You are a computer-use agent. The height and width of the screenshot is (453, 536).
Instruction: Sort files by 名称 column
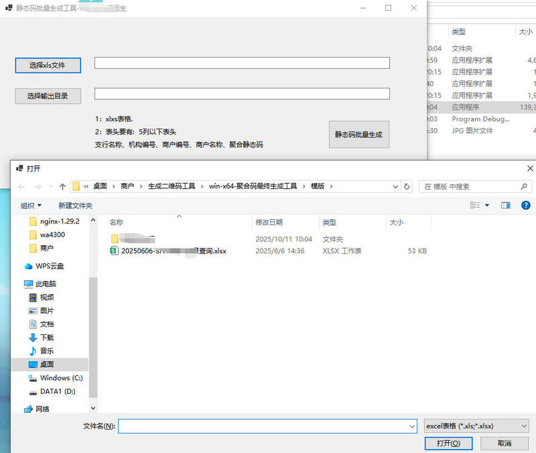point(117,222)
